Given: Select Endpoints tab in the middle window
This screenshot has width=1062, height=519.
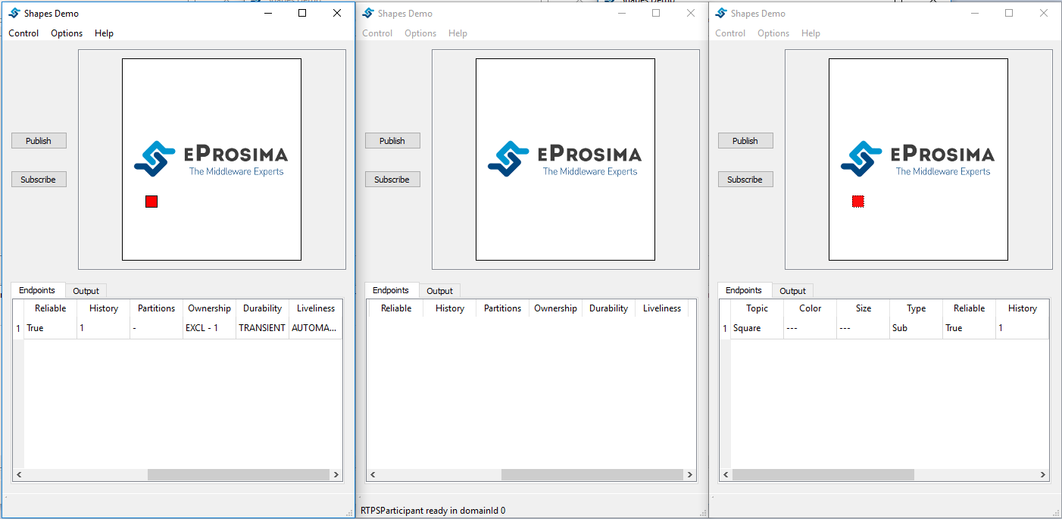Looking at the screenshot, I should tap(391, 290).
